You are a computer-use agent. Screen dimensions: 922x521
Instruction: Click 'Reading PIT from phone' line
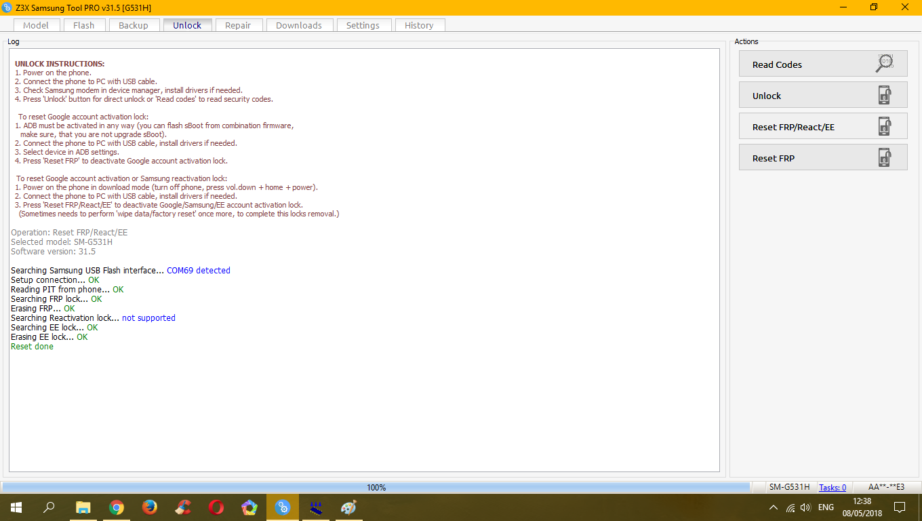[67, 289]
